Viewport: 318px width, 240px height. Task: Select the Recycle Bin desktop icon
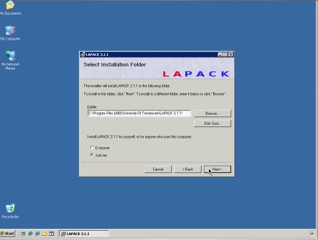pyautogui.click(x=10, y=211)
